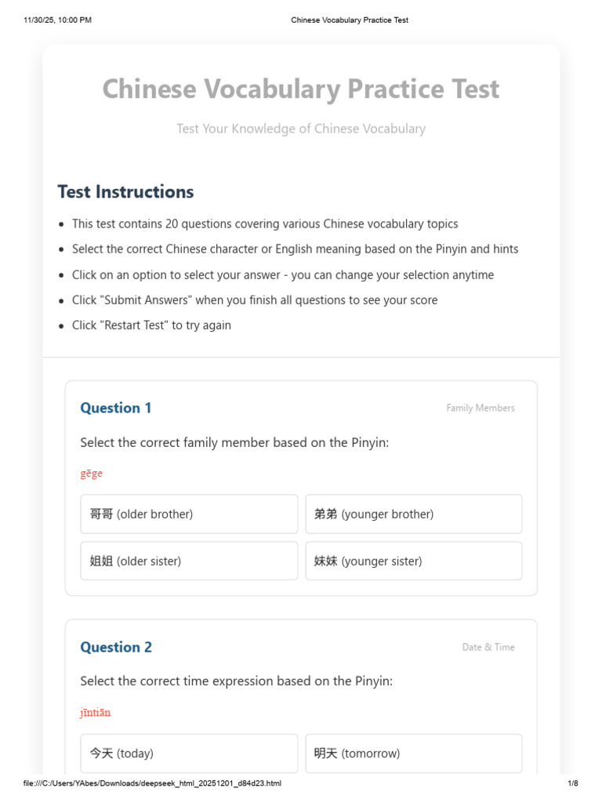Click the red jīntiān pinyin text

click(x=95, y=712)
